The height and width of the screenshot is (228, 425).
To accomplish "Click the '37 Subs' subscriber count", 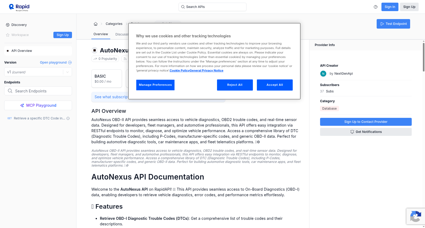I will [x=327, y=91].
